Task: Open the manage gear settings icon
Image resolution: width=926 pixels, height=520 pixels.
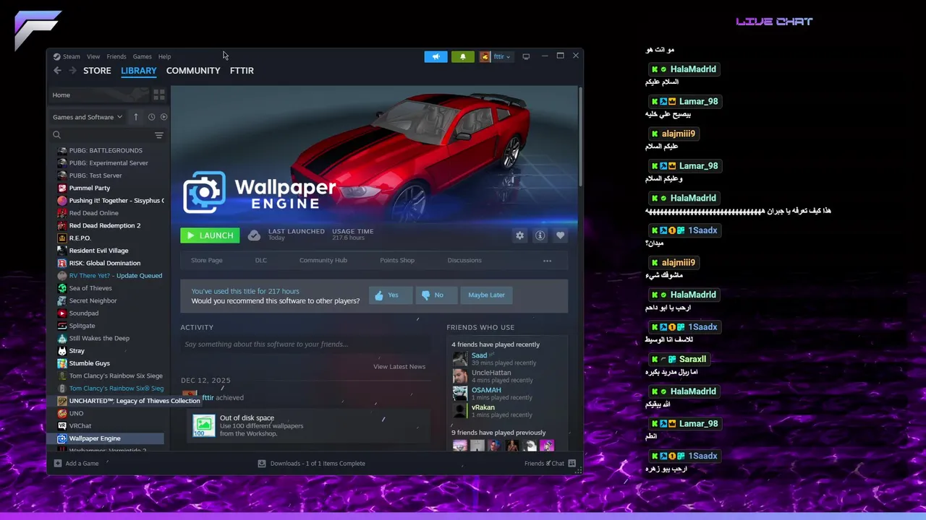Action: pyautogui.click(x=519, y=235)
